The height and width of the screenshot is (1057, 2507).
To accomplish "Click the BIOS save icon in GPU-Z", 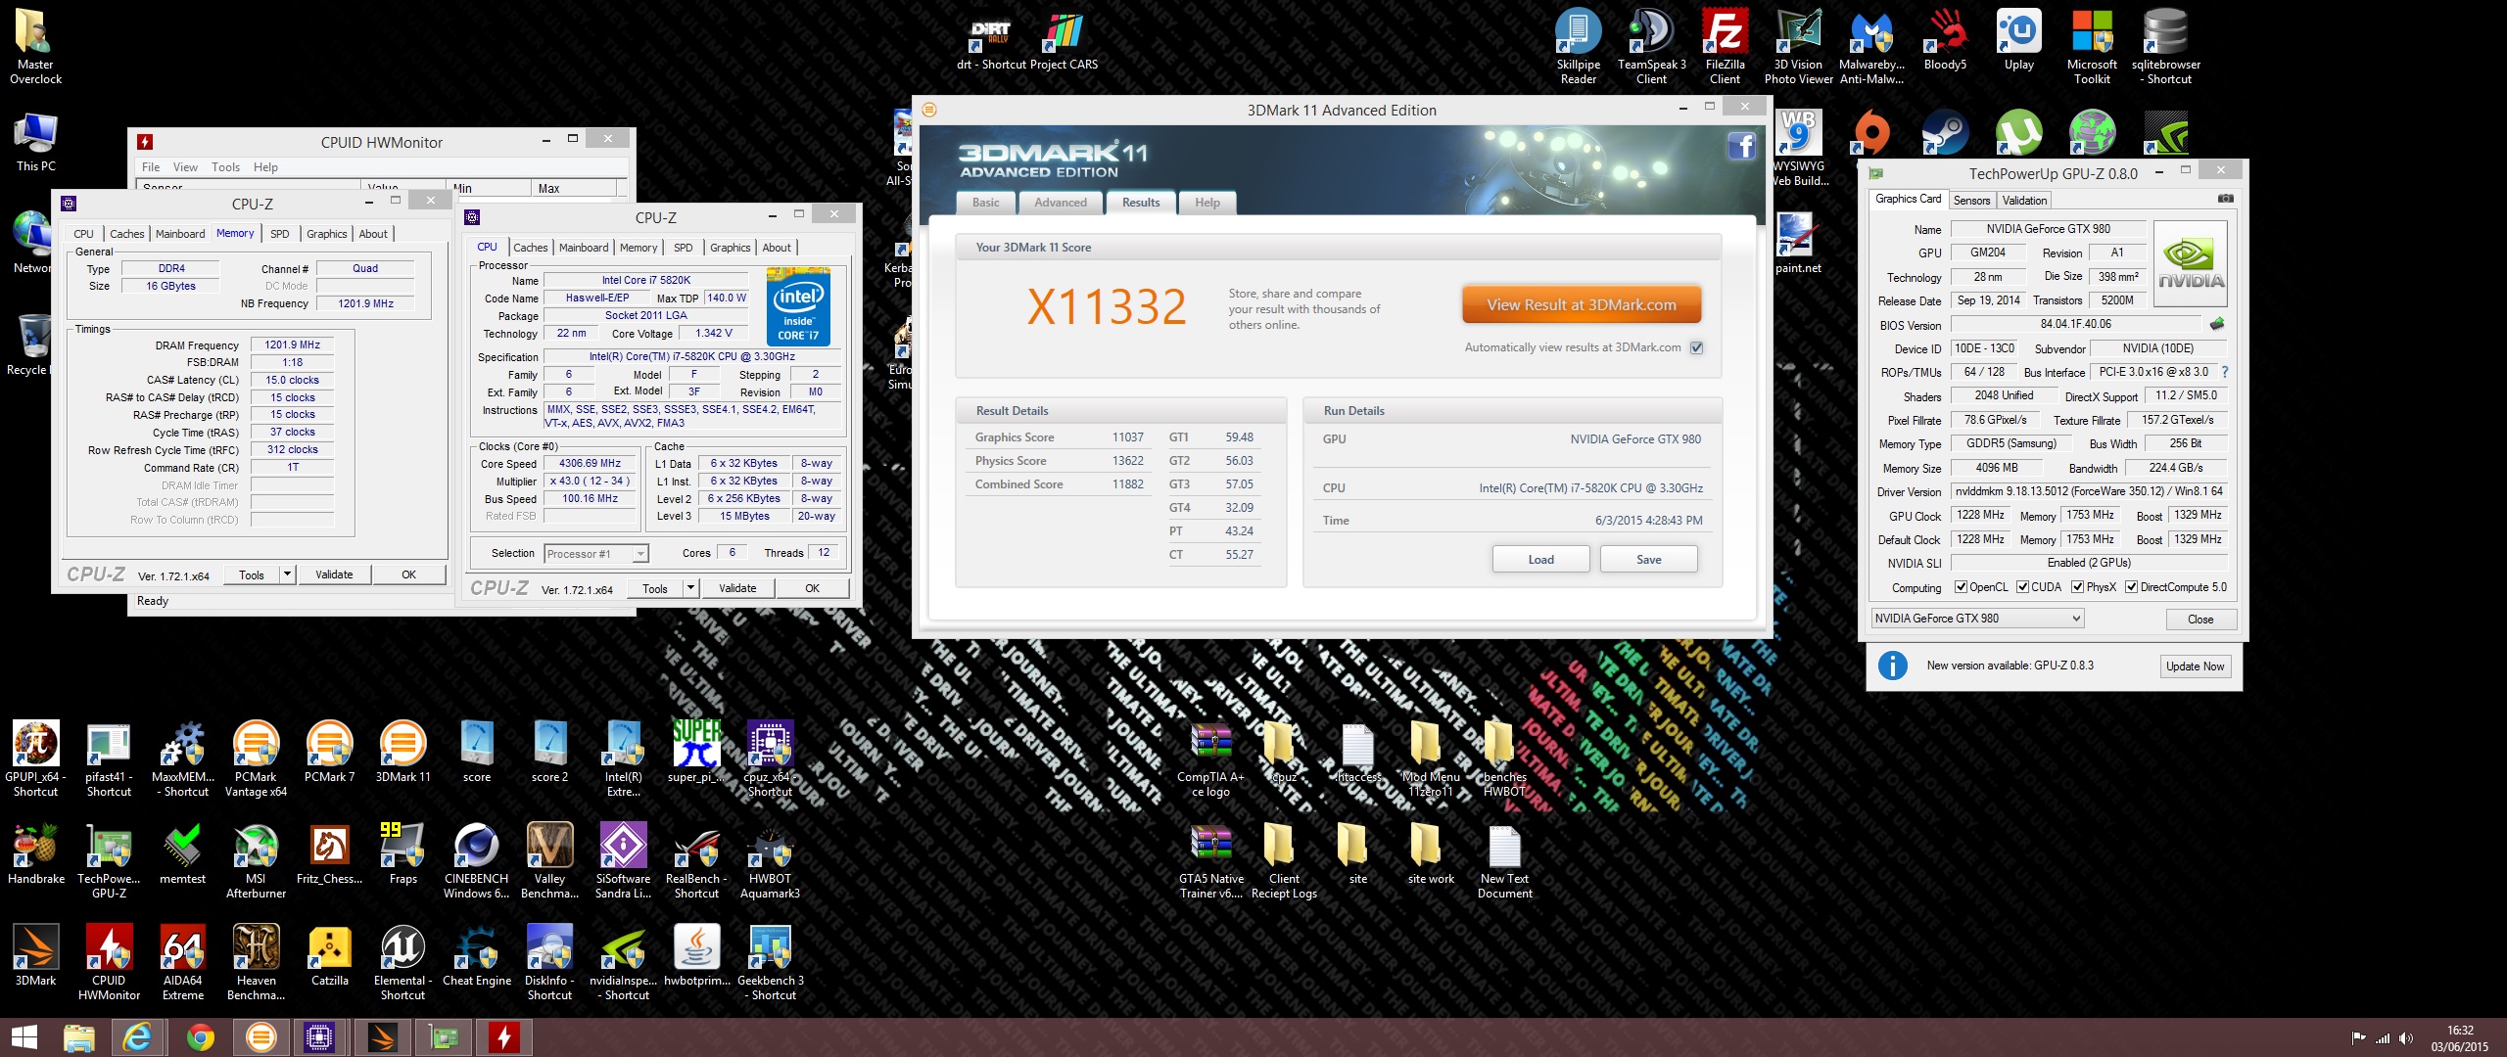I will pos(2217,324).
